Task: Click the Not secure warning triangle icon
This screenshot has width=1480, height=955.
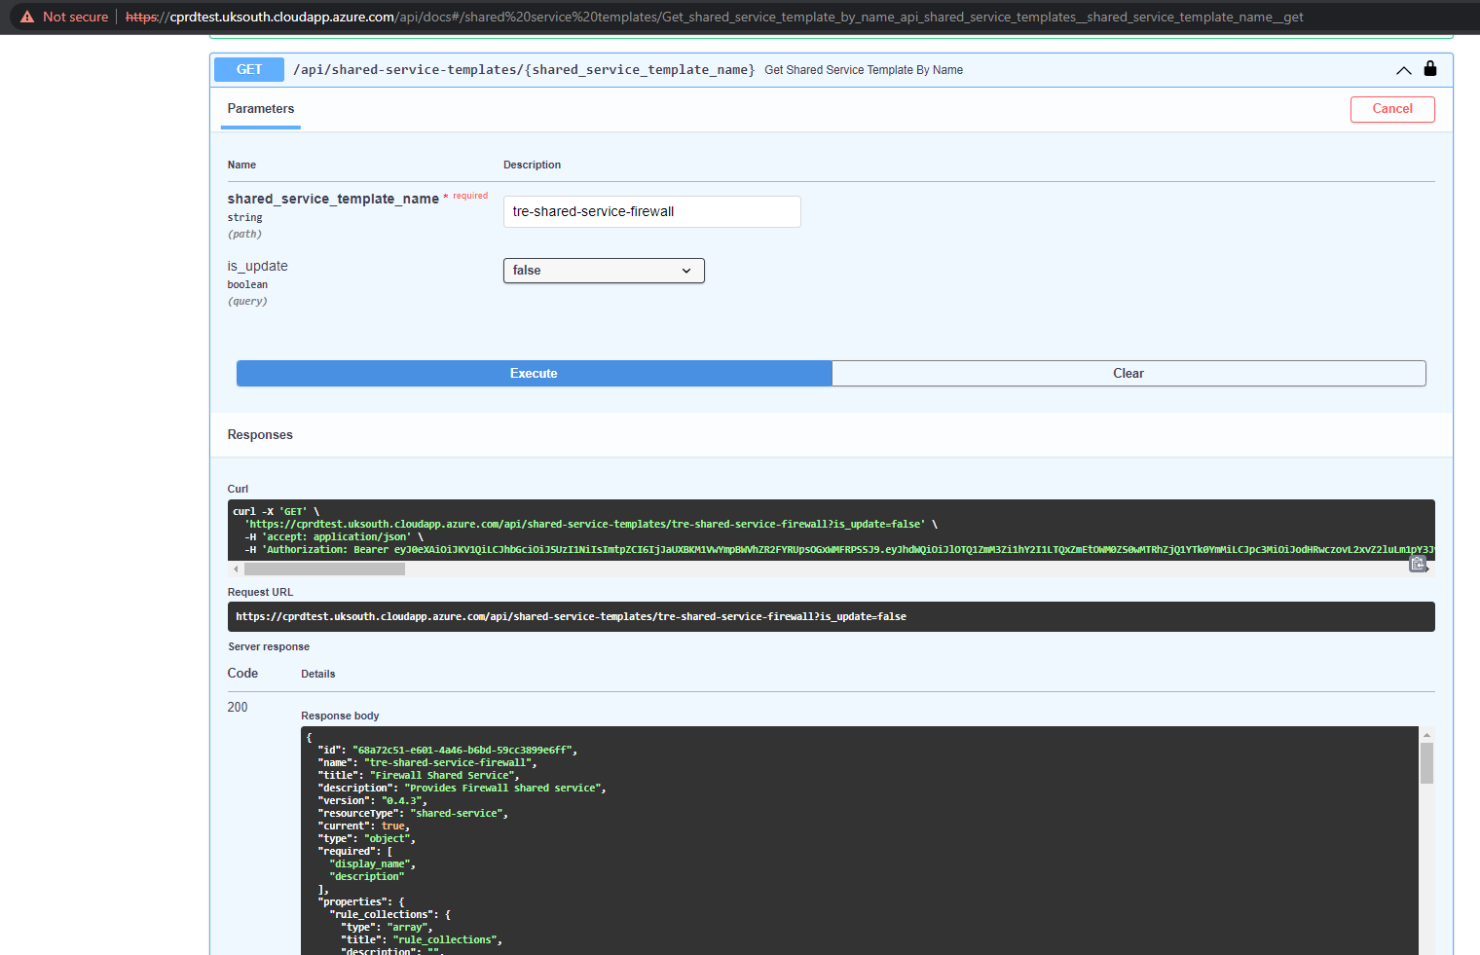Action: pos(27,16)
